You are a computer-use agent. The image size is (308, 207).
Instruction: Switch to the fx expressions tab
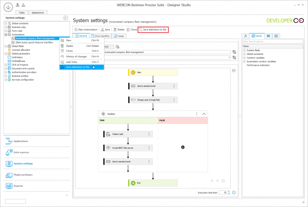[x=245, y=36]
